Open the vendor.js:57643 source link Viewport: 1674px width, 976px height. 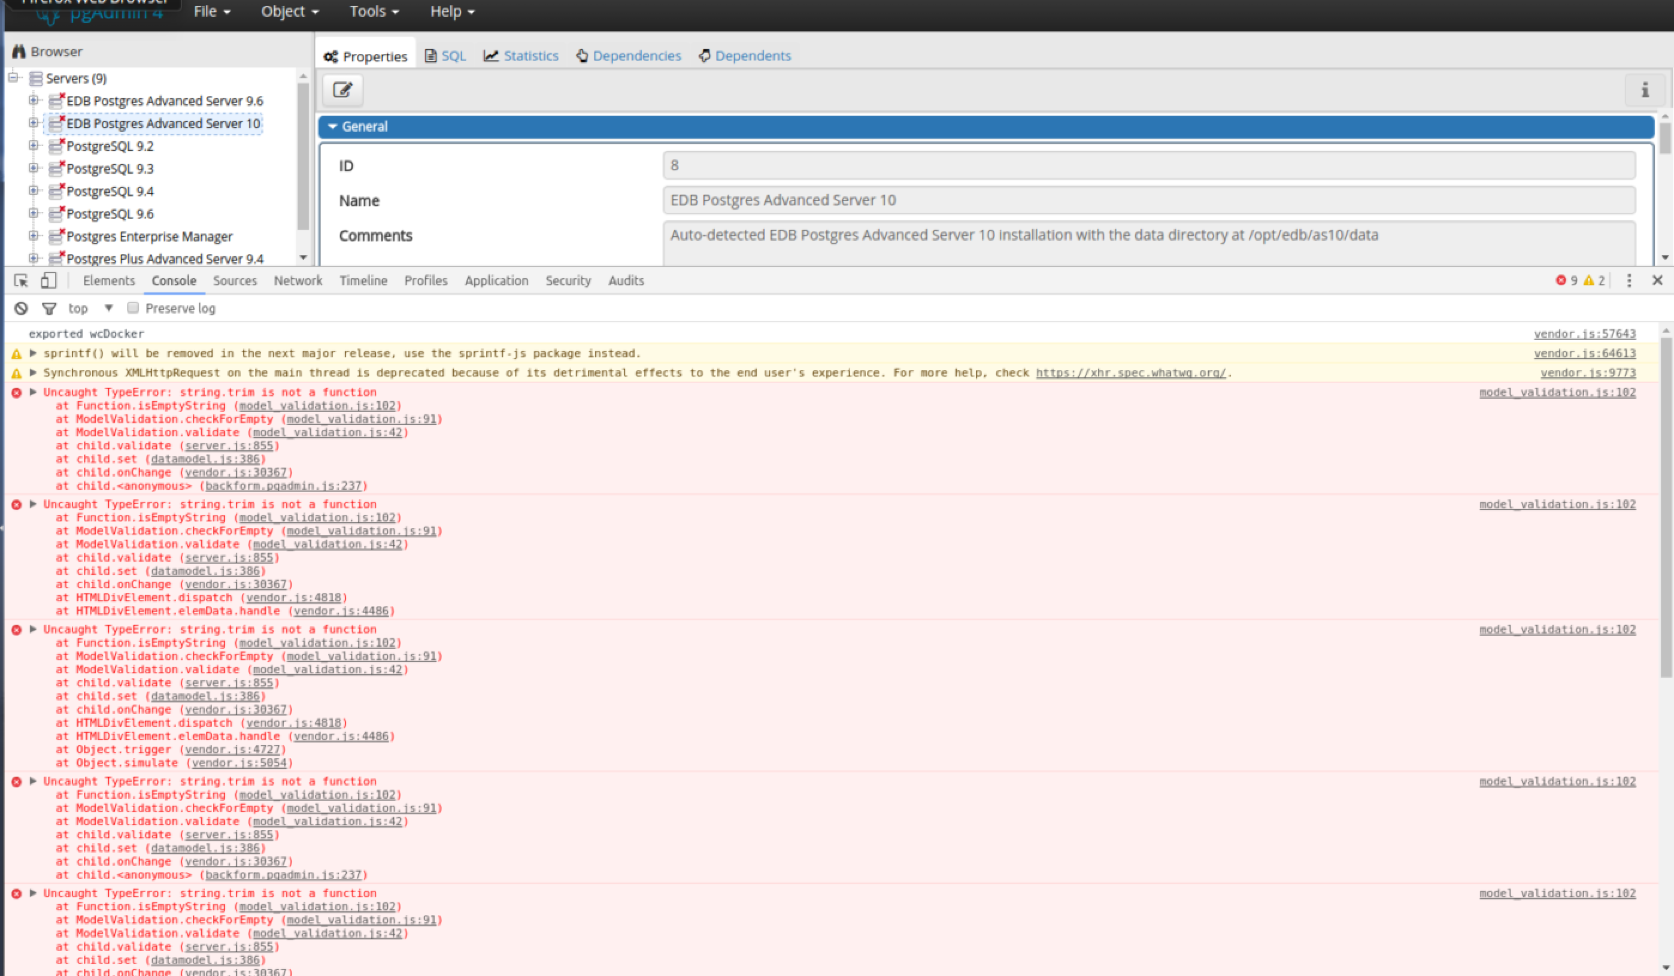tap(1584, 334)
